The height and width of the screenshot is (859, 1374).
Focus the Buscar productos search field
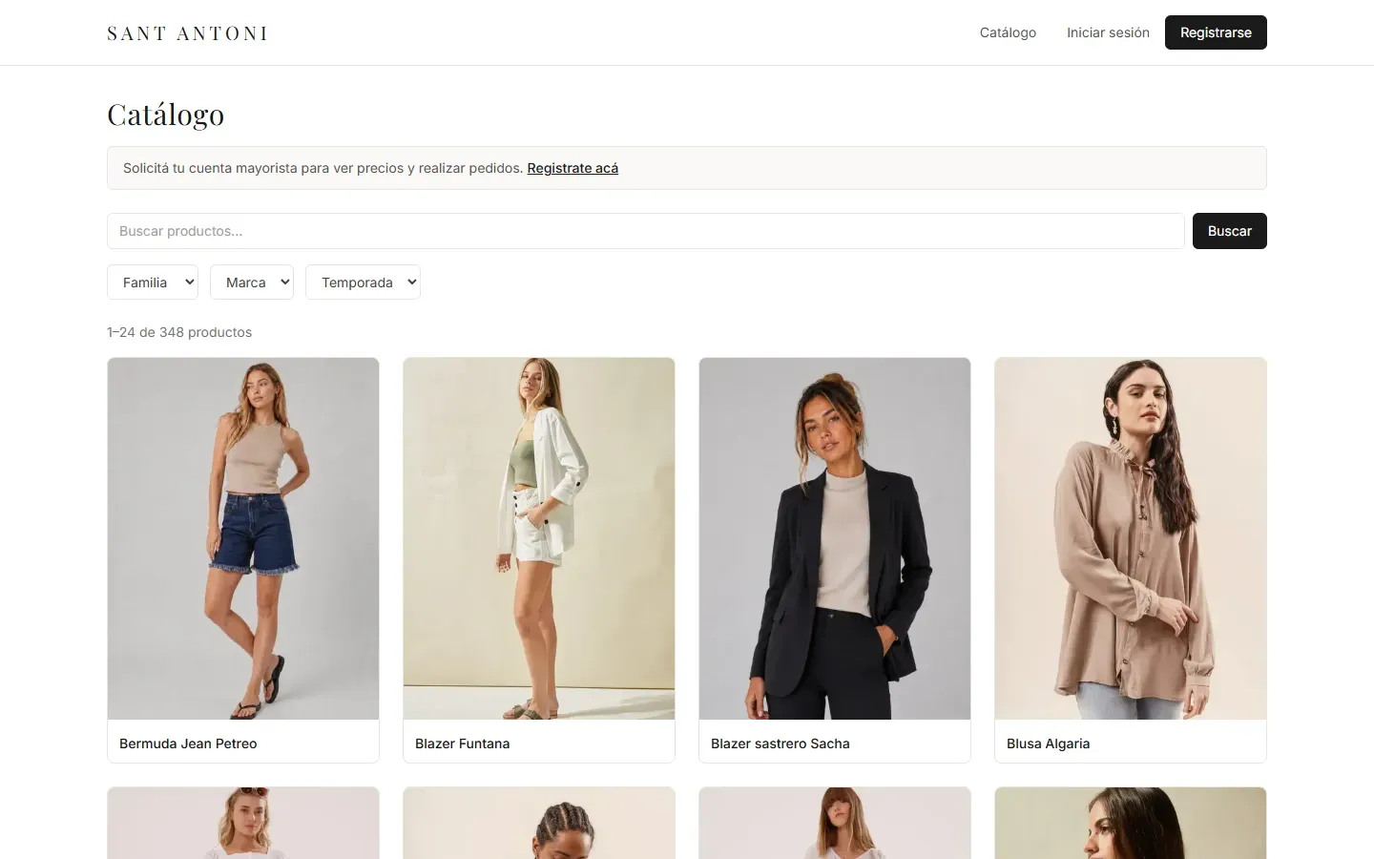coord(646,231)
